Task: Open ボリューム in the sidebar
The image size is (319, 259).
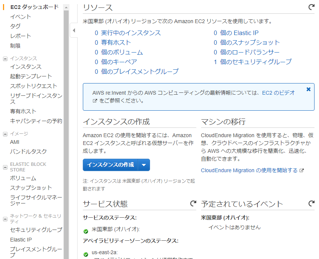Action: click(x=23, y=178)
